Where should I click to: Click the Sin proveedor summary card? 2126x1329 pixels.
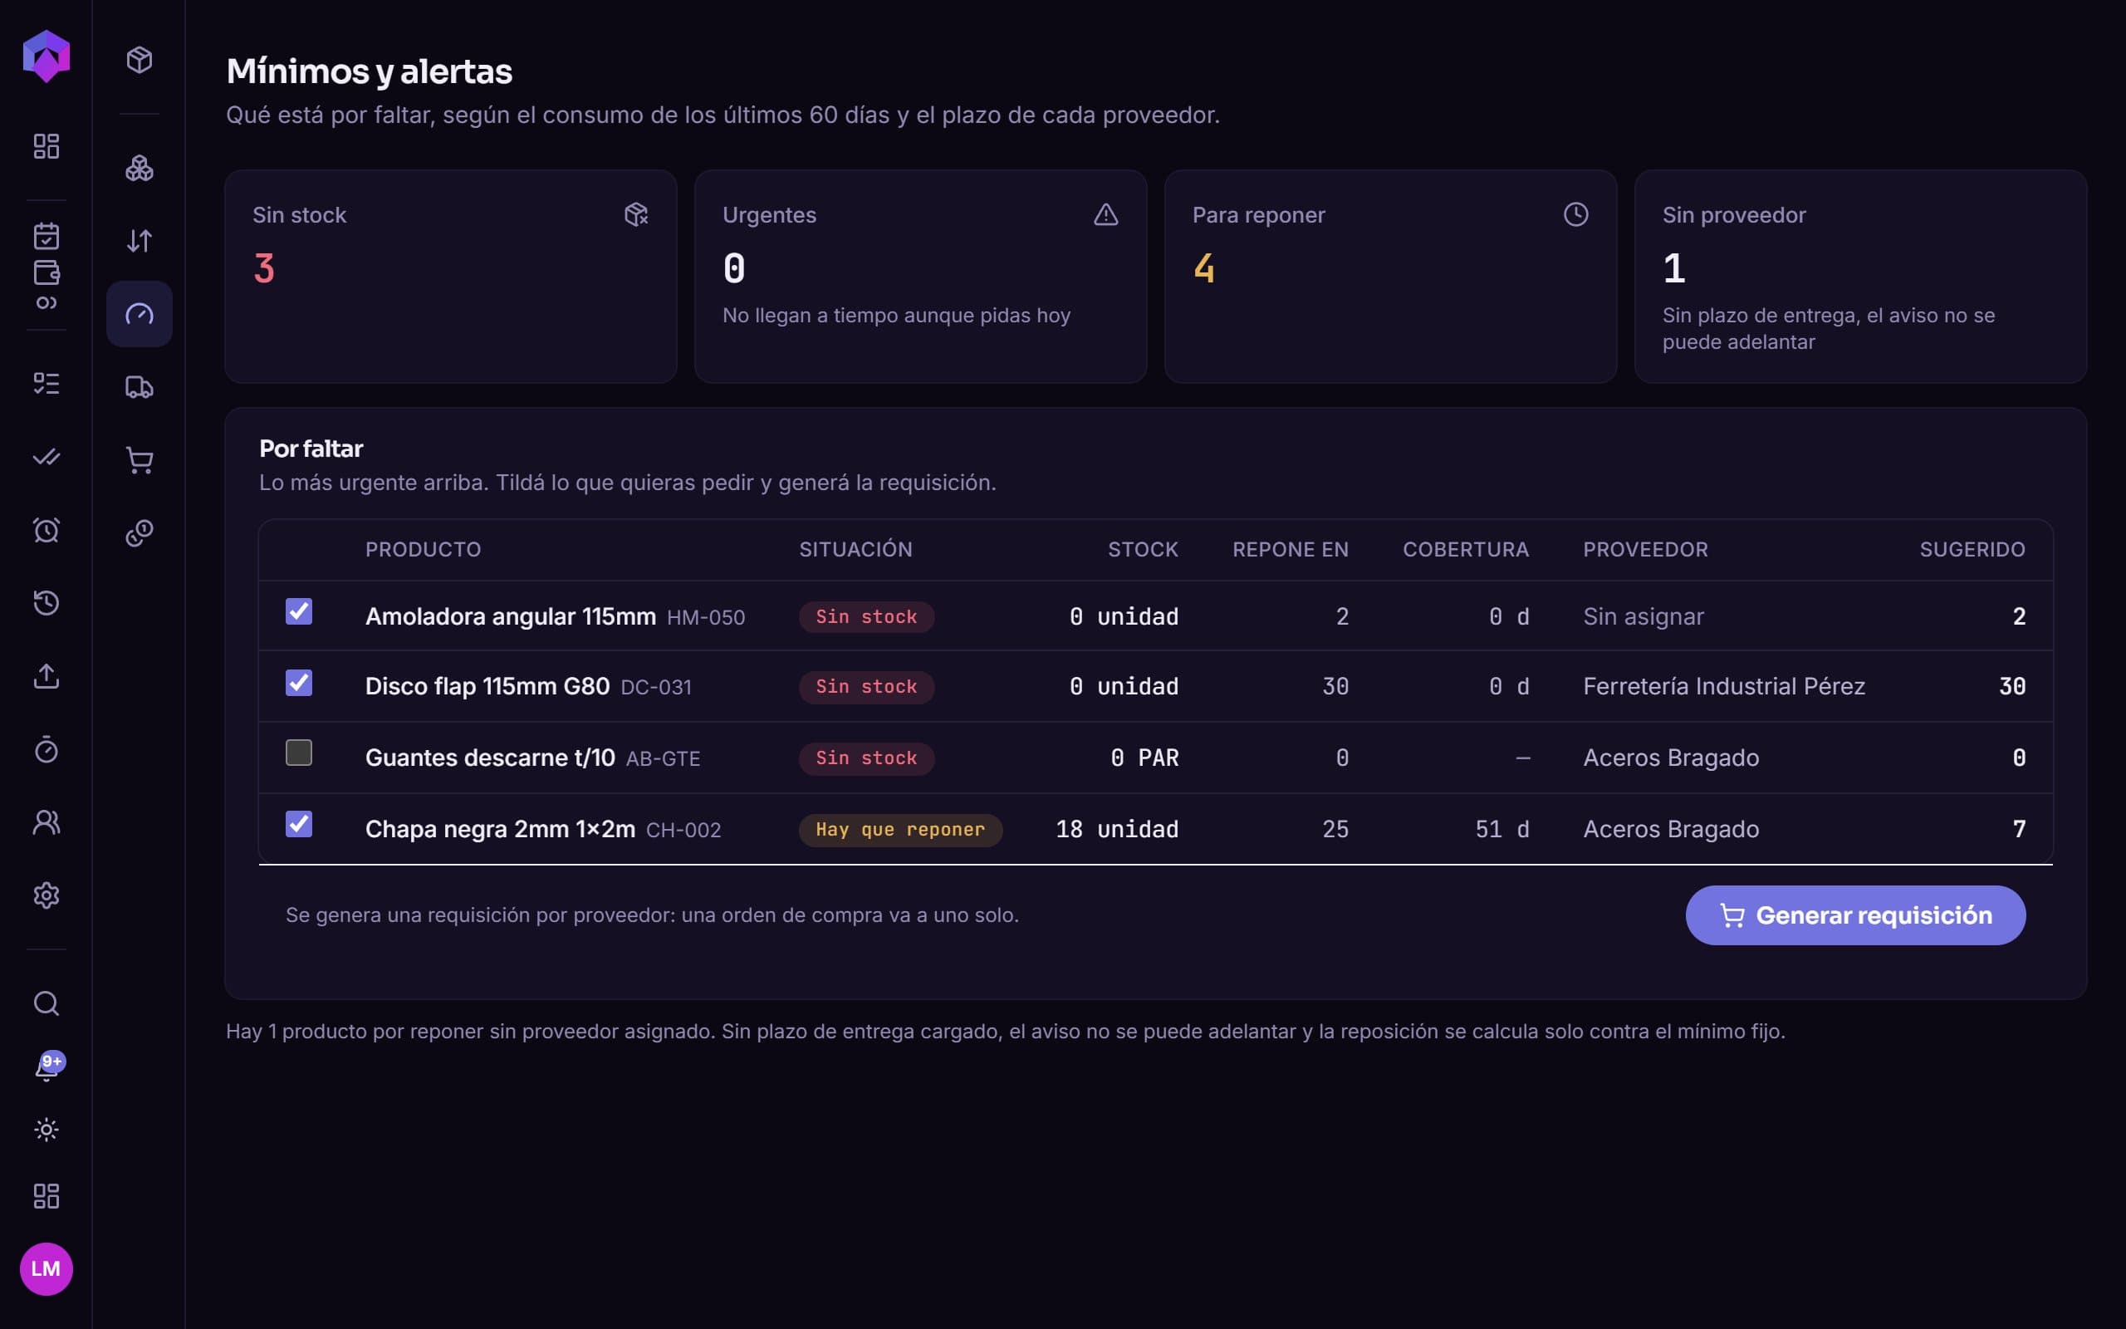1861,276
